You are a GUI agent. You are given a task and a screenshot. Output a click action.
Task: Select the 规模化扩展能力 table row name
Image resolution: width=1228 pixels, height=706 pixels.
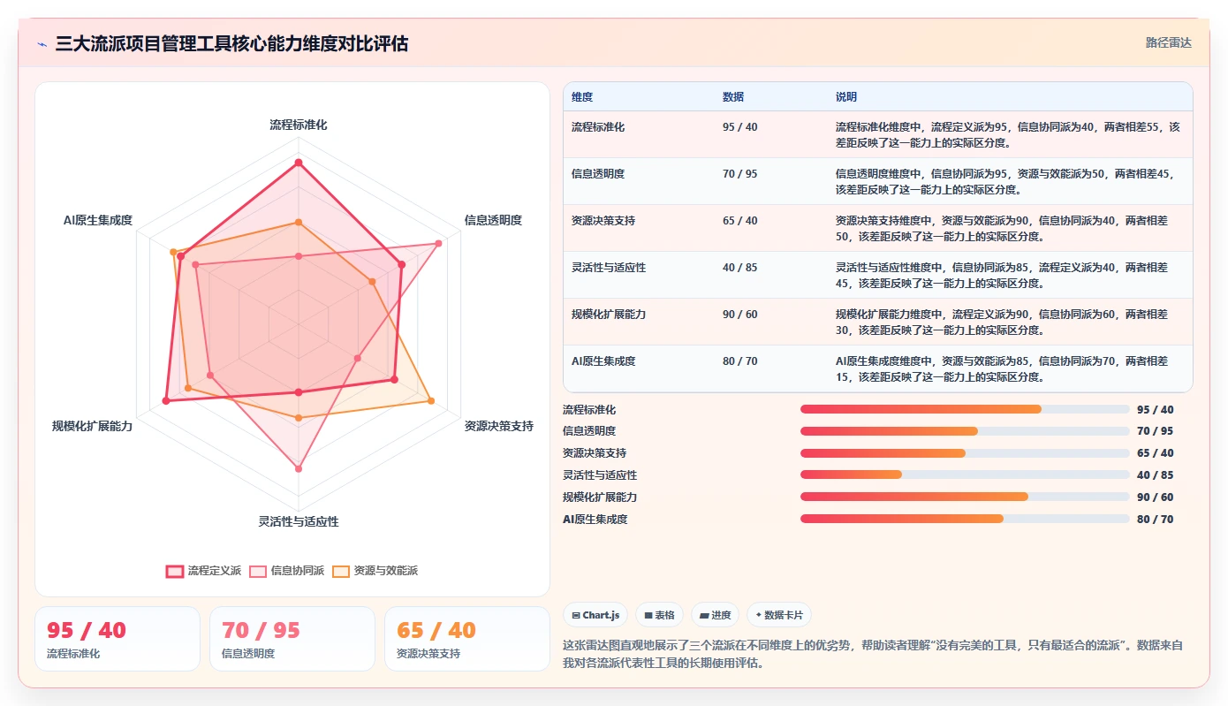[609, 315]
